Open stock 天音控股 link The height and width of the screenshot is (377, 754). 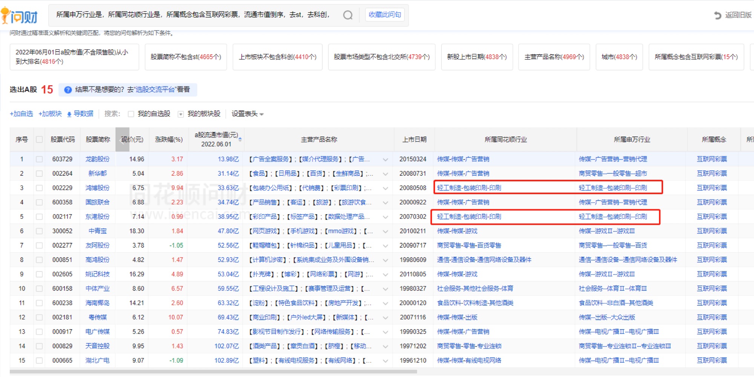tap(97, 346)
